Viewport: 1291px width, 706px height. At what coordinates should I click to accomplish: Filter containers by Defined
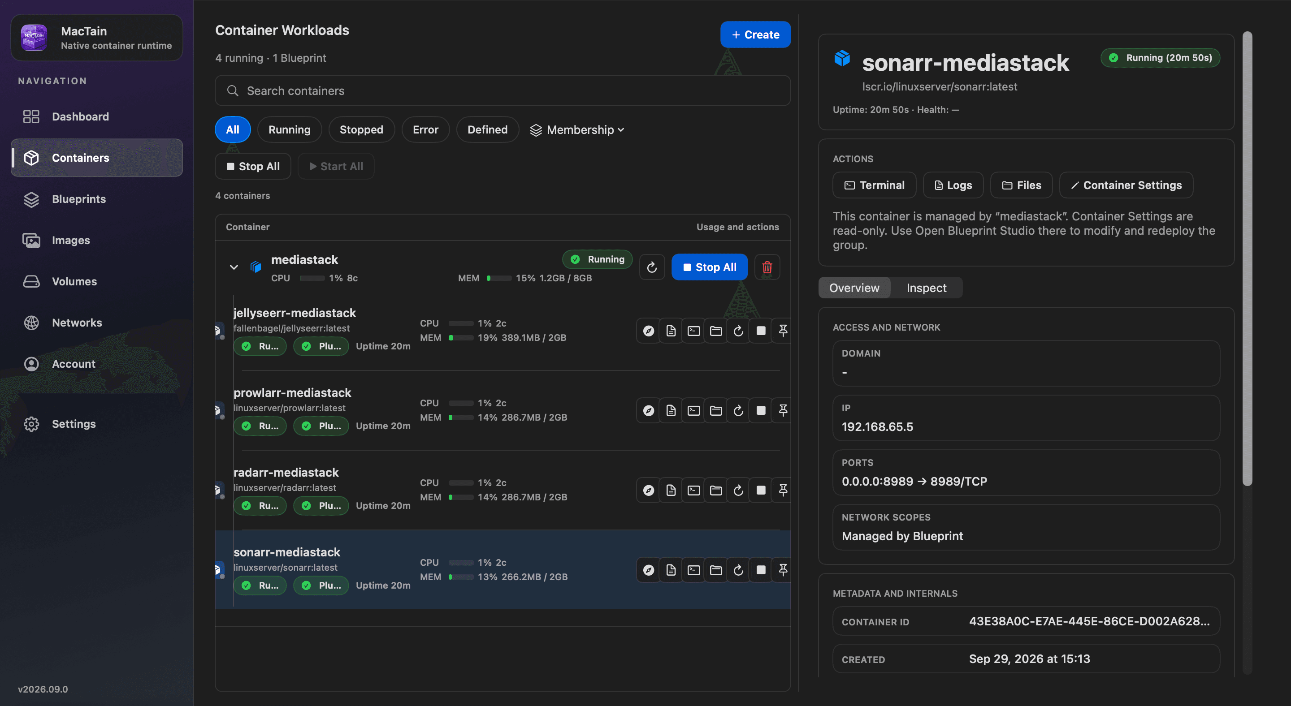(487, 129)
